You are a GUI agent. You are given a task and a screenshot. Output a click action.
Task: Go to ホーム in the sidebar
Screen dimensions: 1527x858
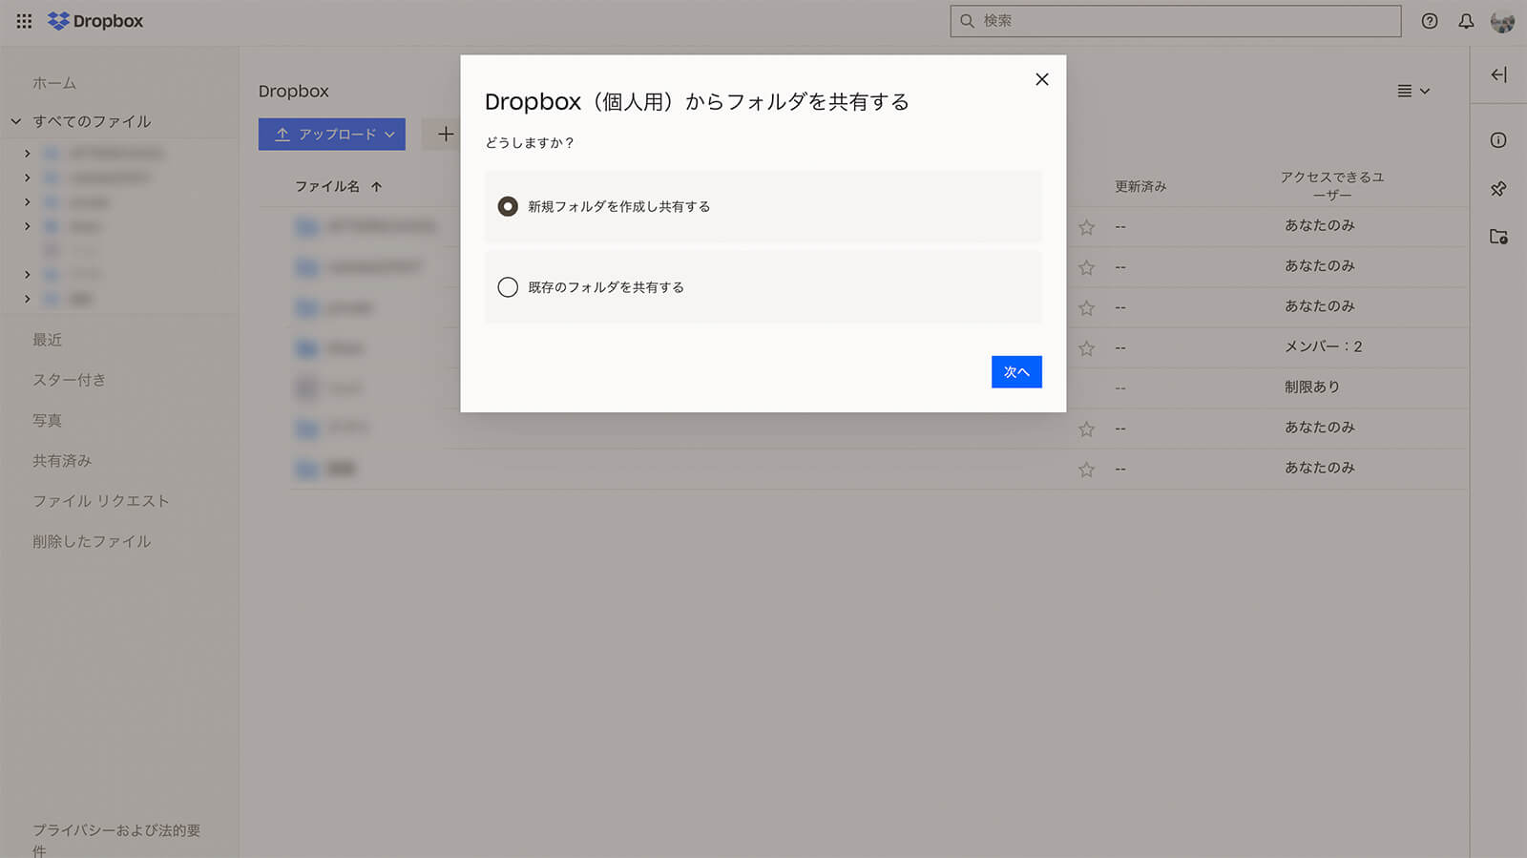(x=54, y=83)
